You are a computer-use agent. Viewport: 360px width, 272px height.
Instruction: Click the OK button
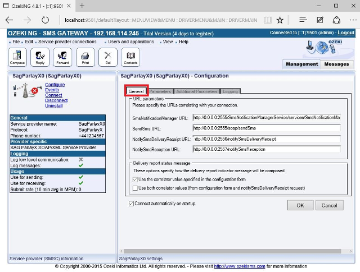point(300,205)
